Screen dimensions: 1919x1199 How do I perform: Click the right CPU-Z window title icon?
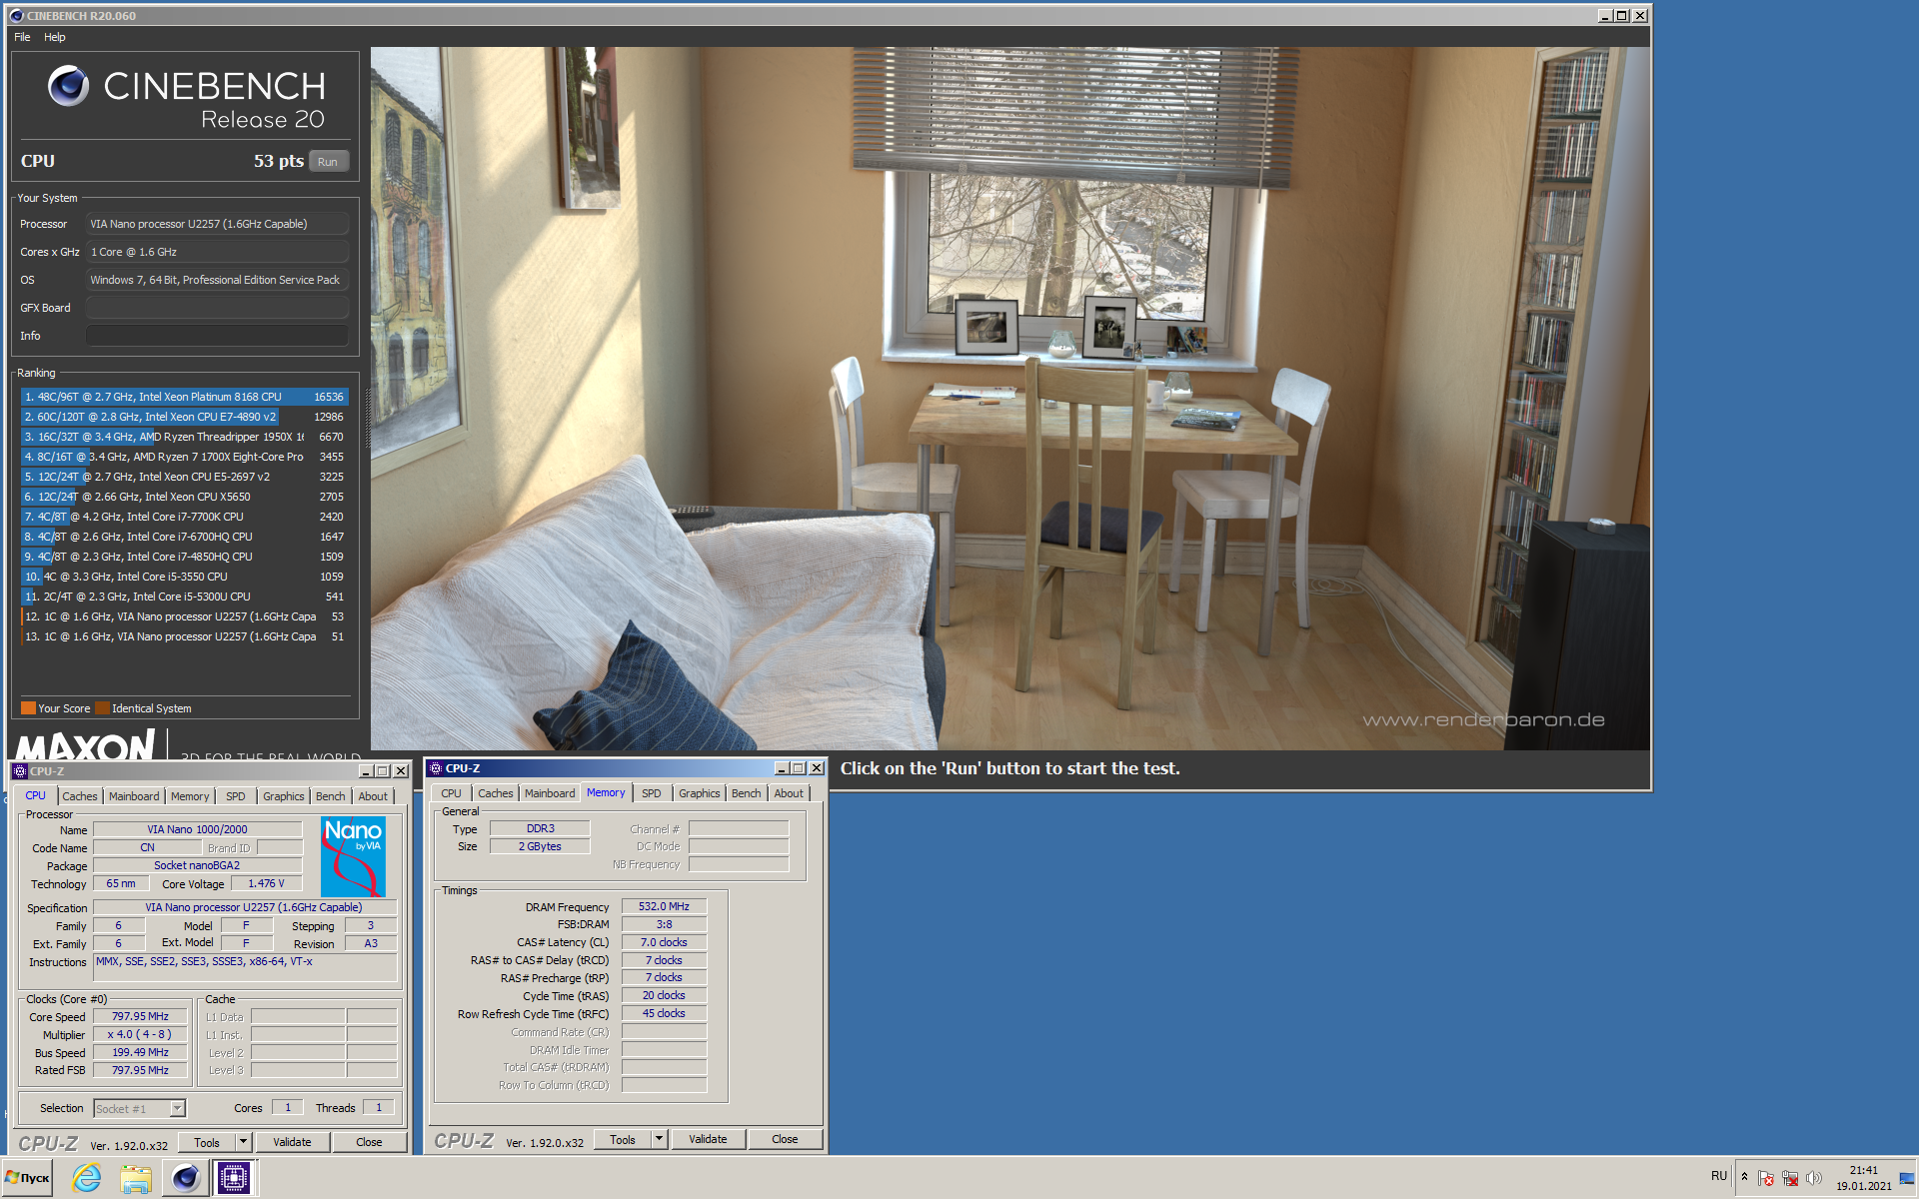tap(436, 768)
